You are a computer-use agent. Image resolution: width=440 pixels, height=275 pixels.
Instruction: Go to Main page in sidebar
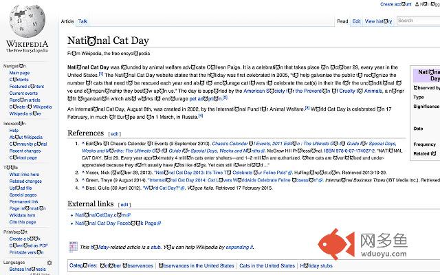(x=19, y=73)
